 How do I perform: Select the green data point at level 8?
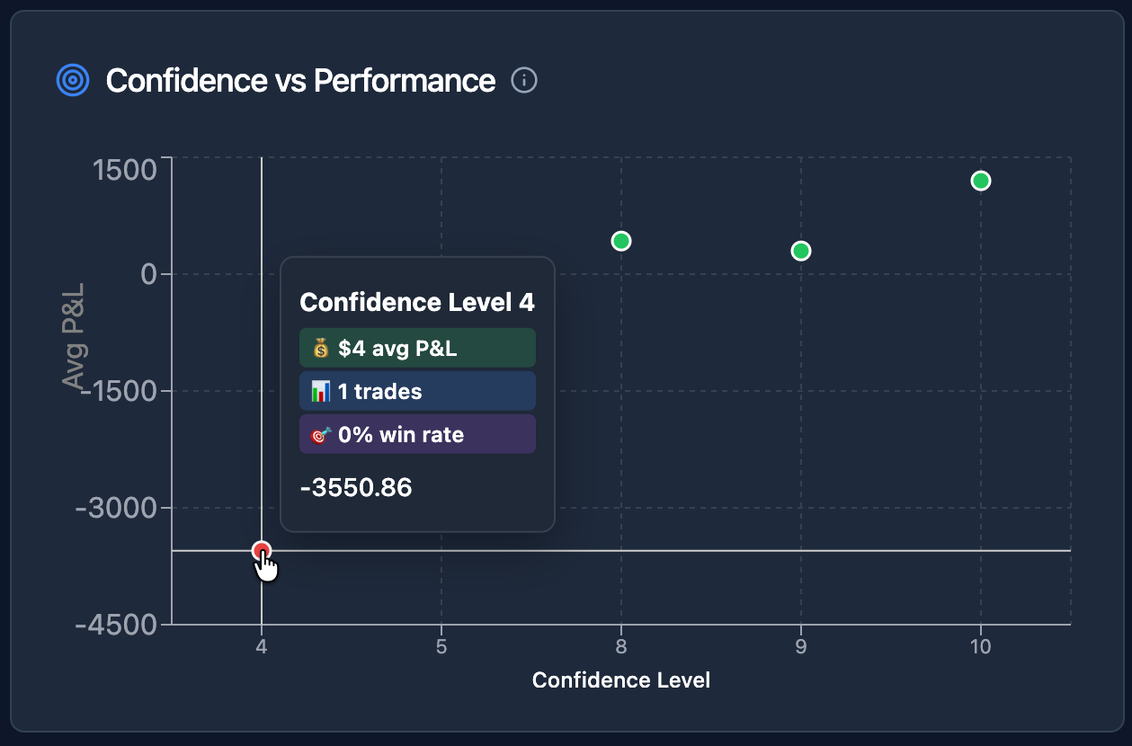coord(620,241)
